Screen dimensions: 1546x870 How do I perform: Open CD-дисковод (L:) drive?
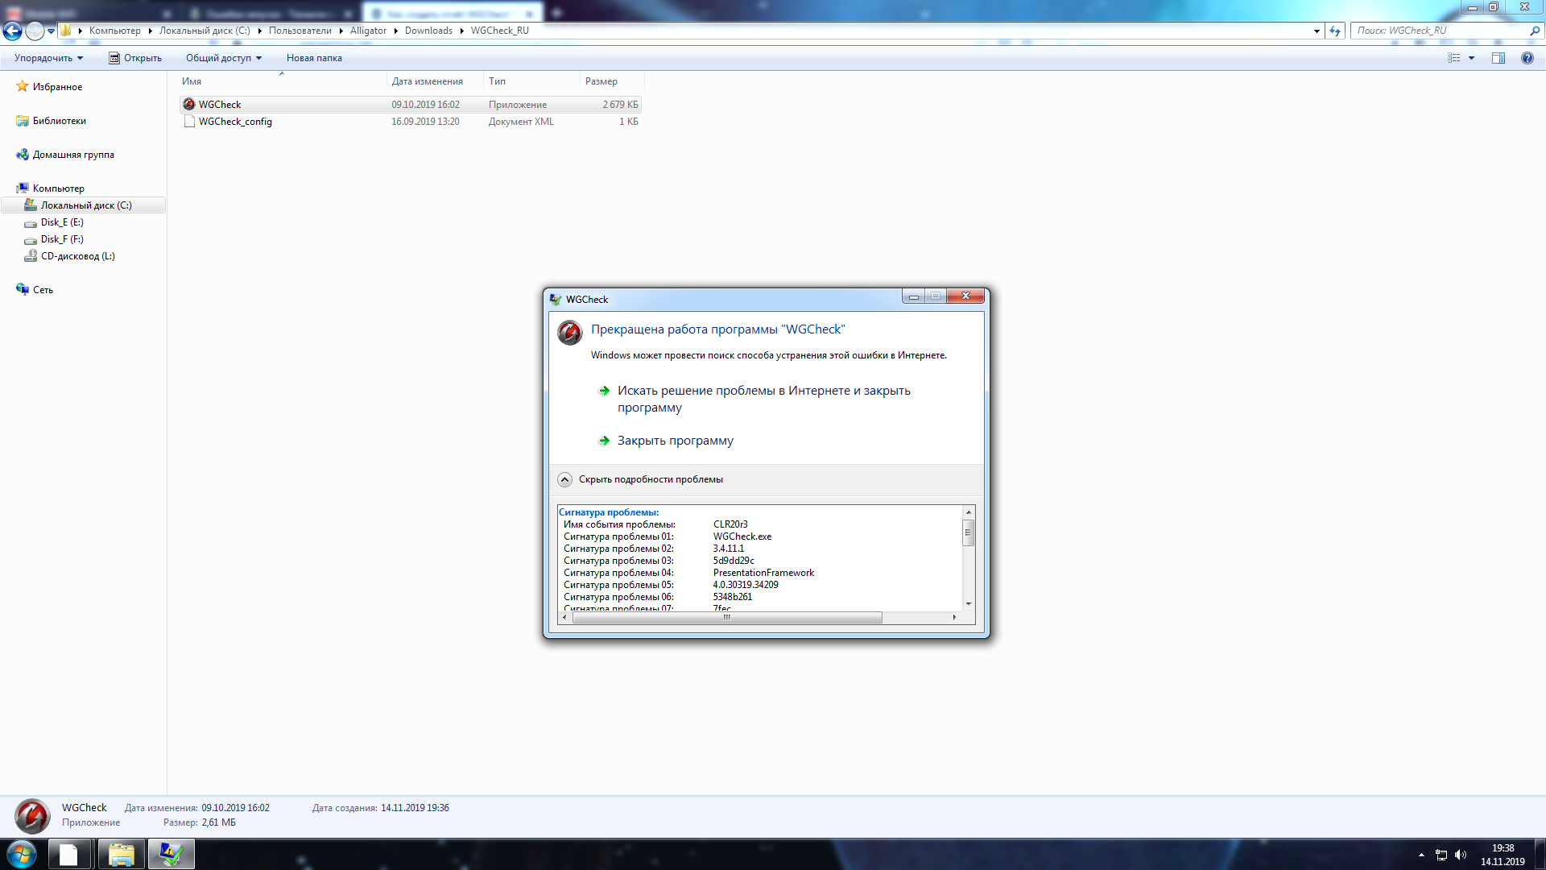[77, 256]
